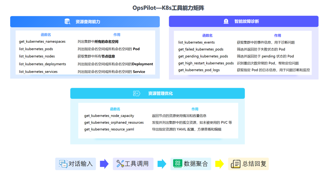Click 作用 column header in 资源管理优化
The width and height of the screenshot is (326, 183).
point(195,109)
